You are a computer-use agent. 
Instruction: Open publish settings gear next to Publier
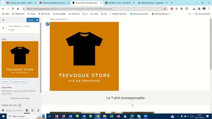pos(37,20)
